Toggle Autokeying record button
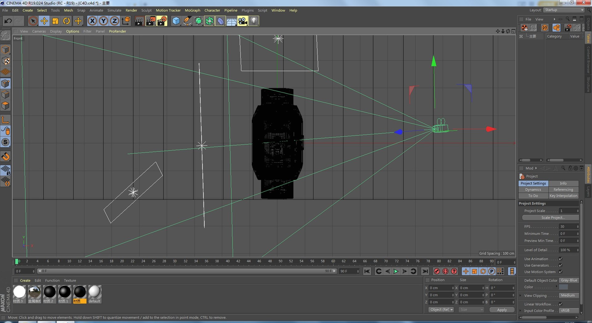The image size is (592, 323). [x=445, y=271]
